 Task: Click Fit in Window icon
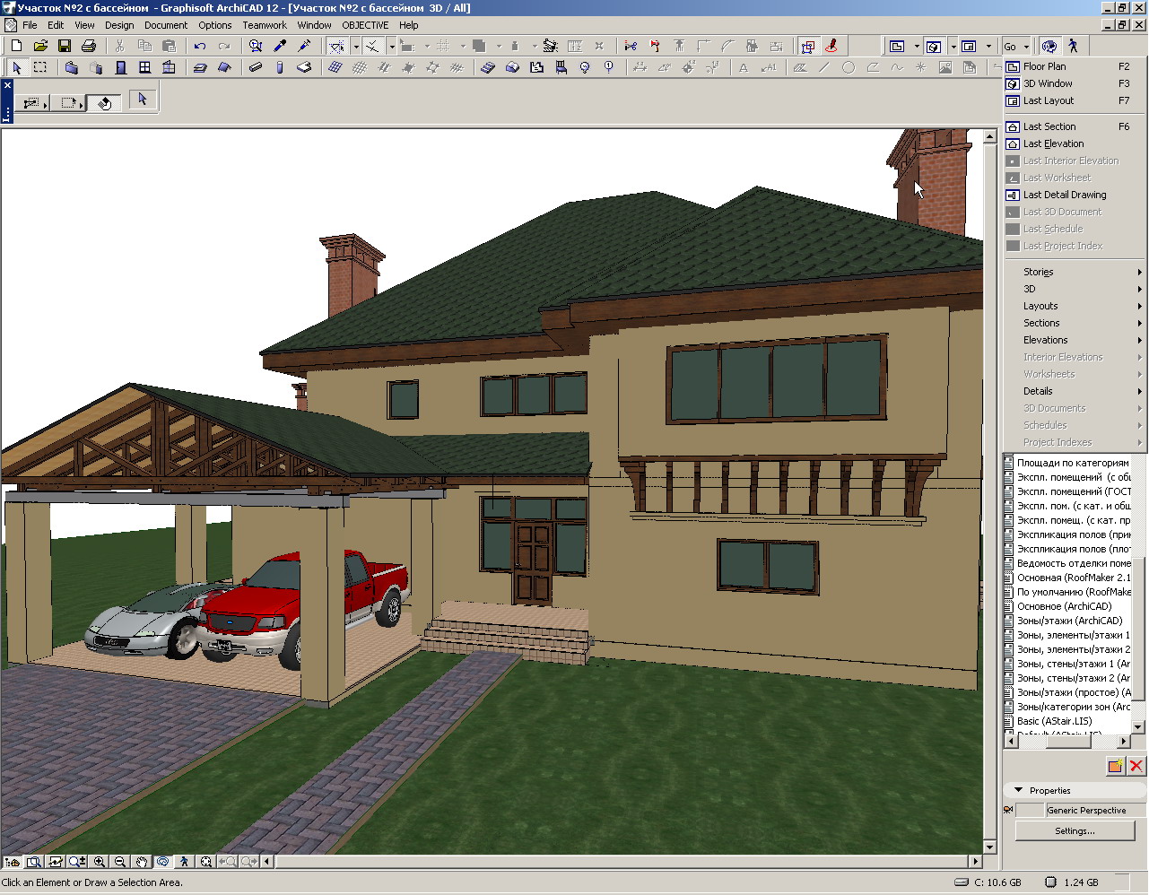(x=206, y=862)
